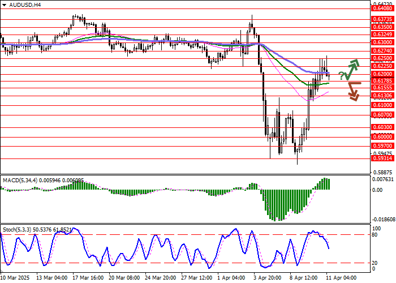
Task: Click the green question mark
Action: (x=341, y=76)
